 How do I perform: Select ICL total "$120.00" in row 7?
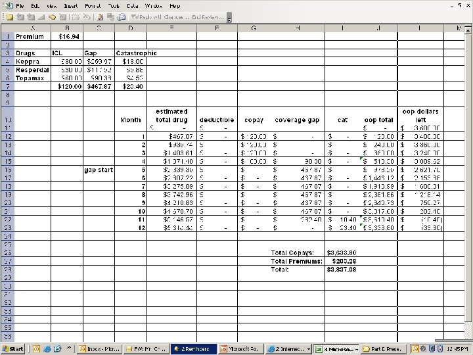[67, 86]
